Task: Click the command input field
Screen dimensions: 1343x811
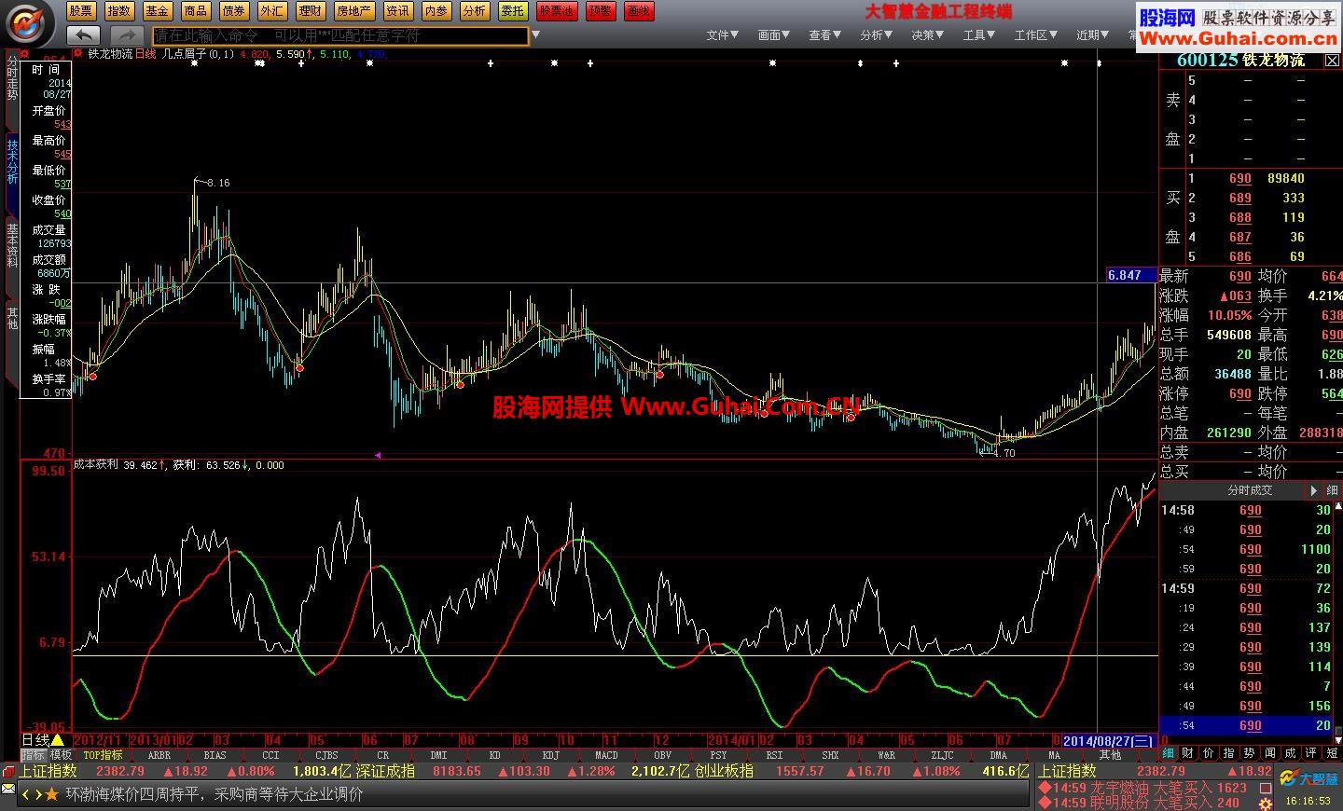Action: (x=340, y=35)
